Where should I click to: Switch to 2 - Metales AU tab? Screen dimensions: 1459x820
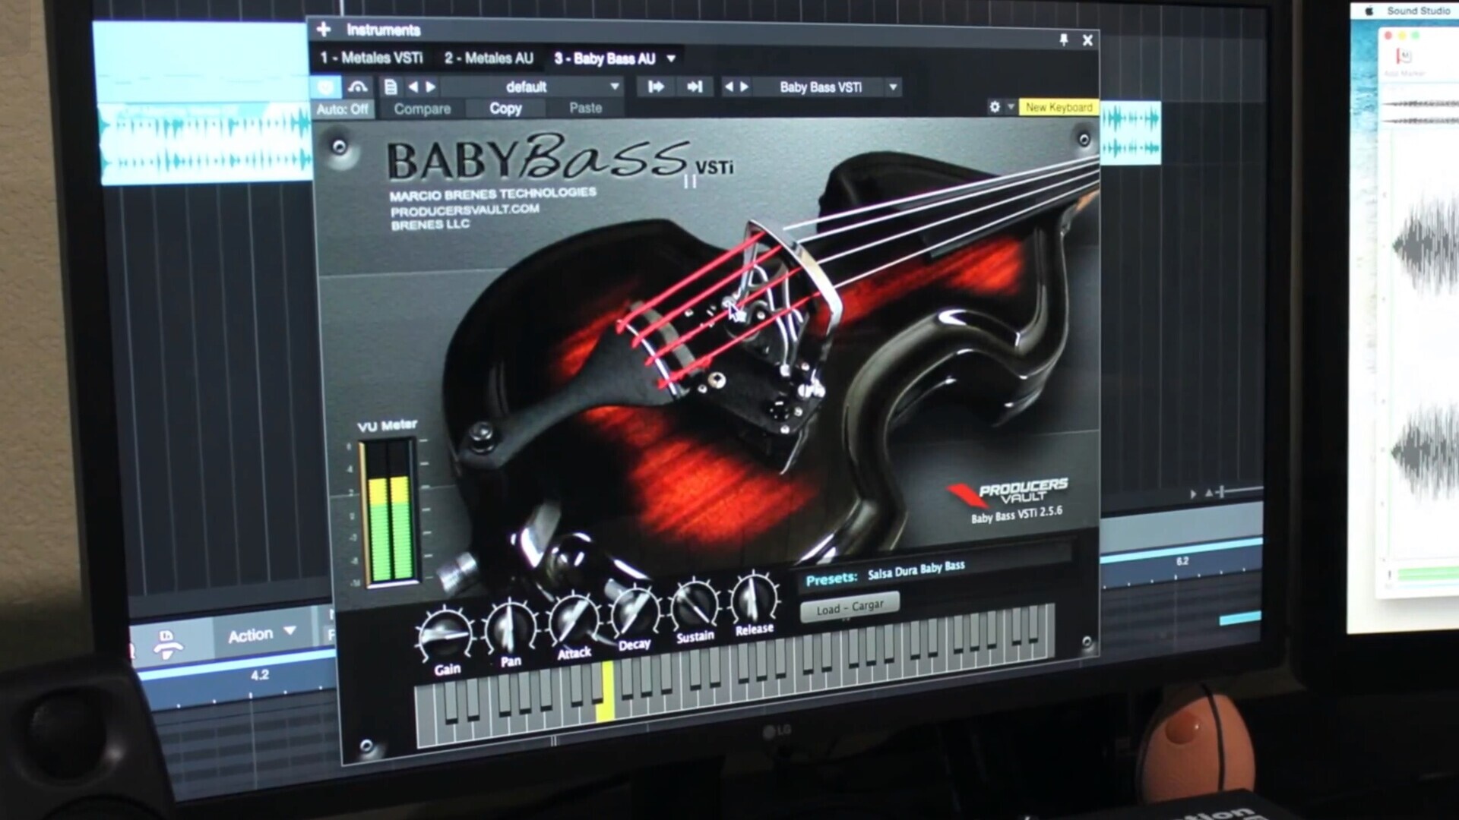point(489,58)
